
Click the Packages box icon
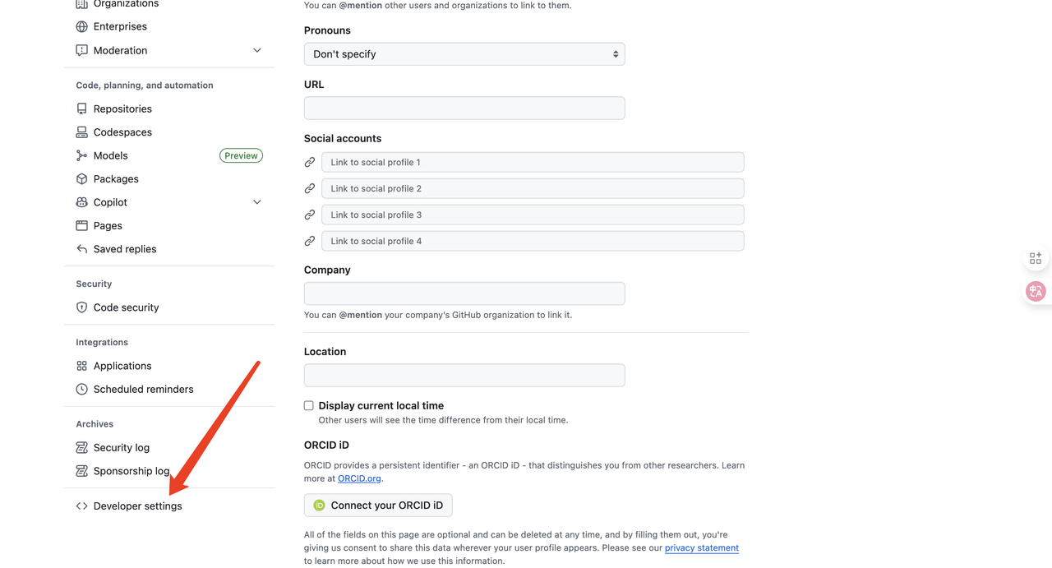point(81,179)
